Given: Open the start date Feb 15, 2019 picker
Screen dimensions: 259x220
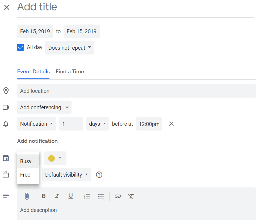Looking at the screenshot, I should 35,31.
